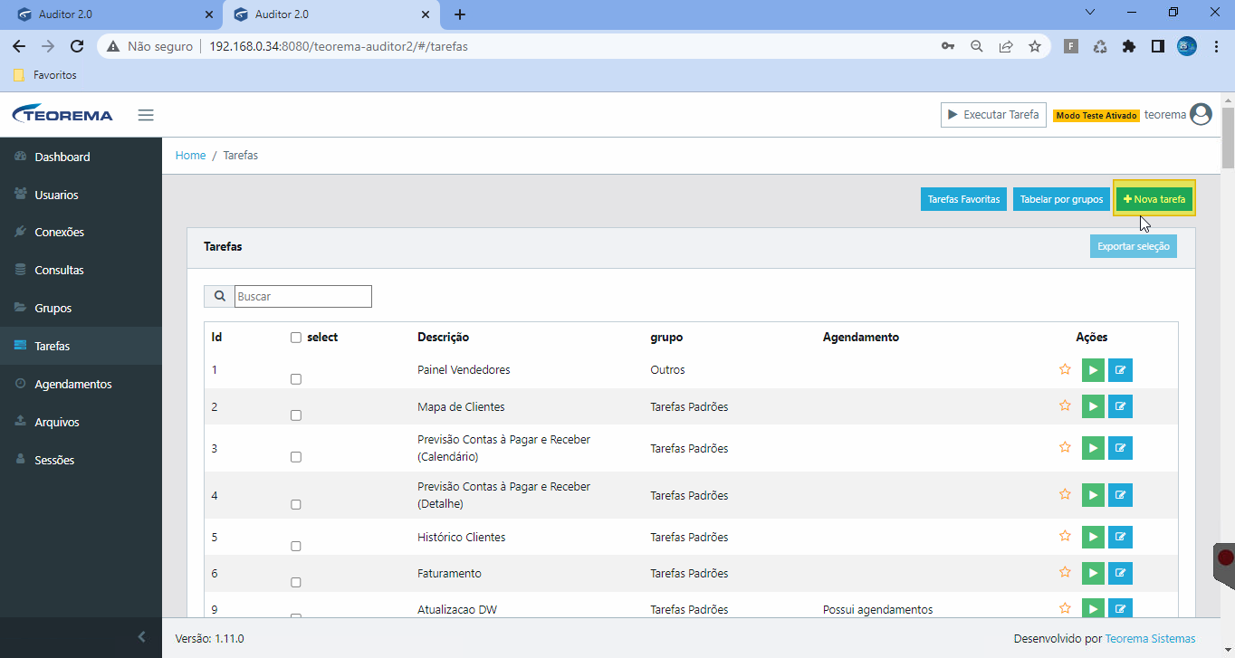Select Tarefas in the sidebar
The width and height of the screenshot is (1235, 658).
(x=81, y=346)
